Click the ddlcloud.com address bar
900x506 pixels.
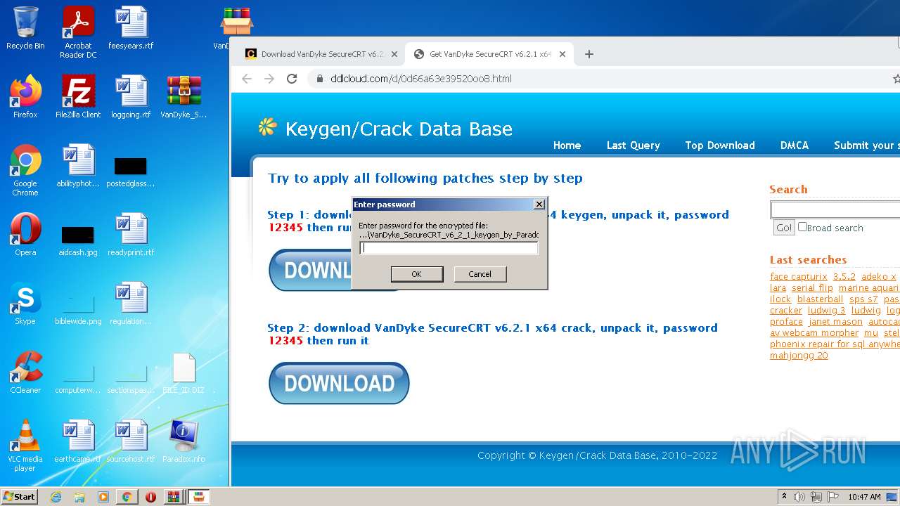pos(422,79)
